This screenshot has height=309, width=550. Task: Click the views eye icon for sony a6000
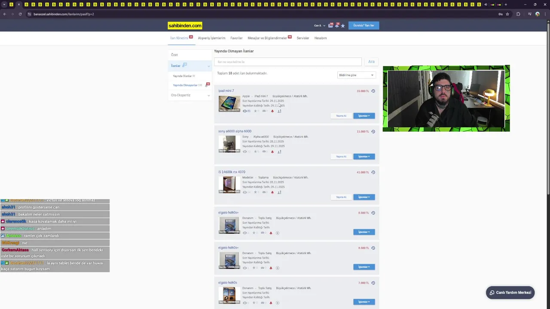coord(245,151)
